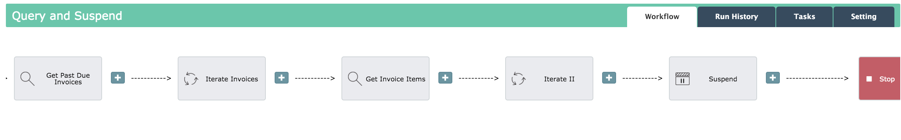Add a task after Get Past Due Invoices
This screenshot has height=140, width=901.
point(118,78)
